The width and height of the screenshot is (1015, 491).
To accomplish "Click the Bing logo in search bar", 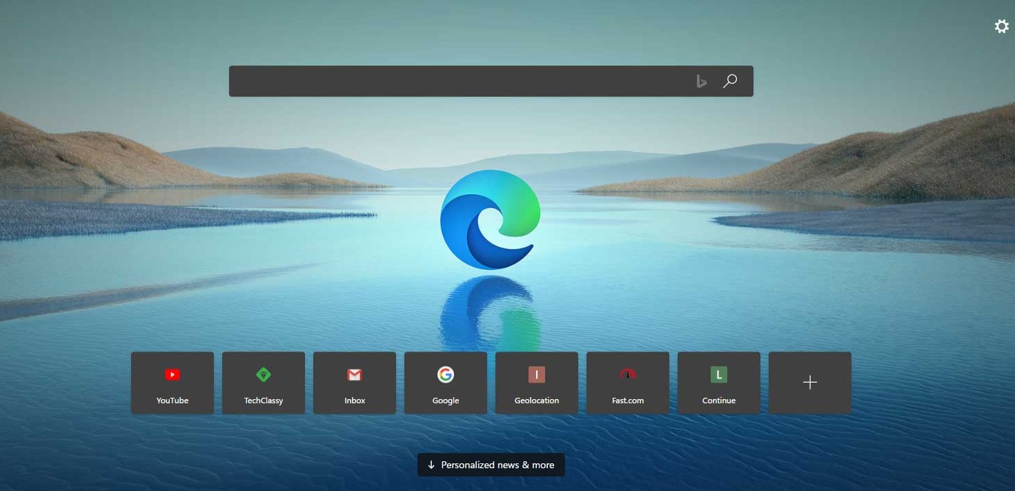I will [x=701, y=81].
